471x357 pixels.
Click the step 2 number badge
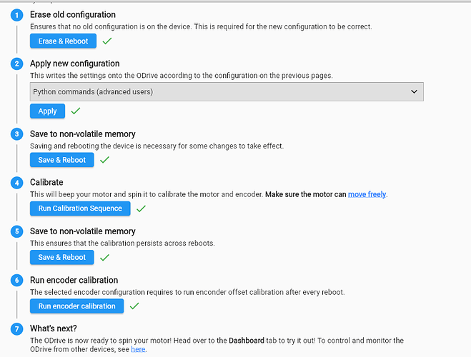pyautogui.click(x=16, y=64)
